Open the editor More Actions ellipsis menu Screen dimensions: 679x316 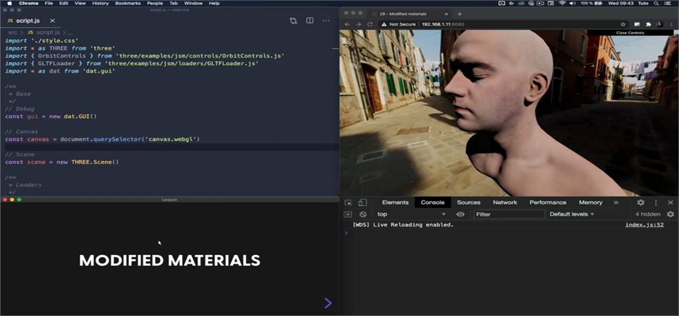coord(326,21)
